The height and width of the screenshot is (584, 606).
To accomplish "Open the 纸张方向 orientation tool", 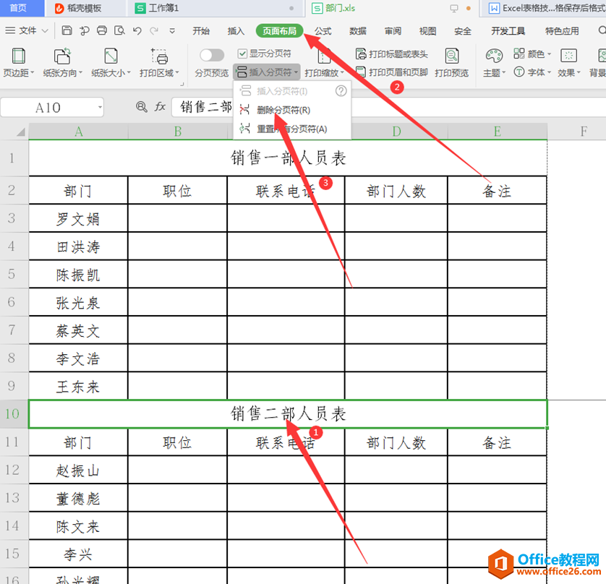I will click(x=62, y=62).
